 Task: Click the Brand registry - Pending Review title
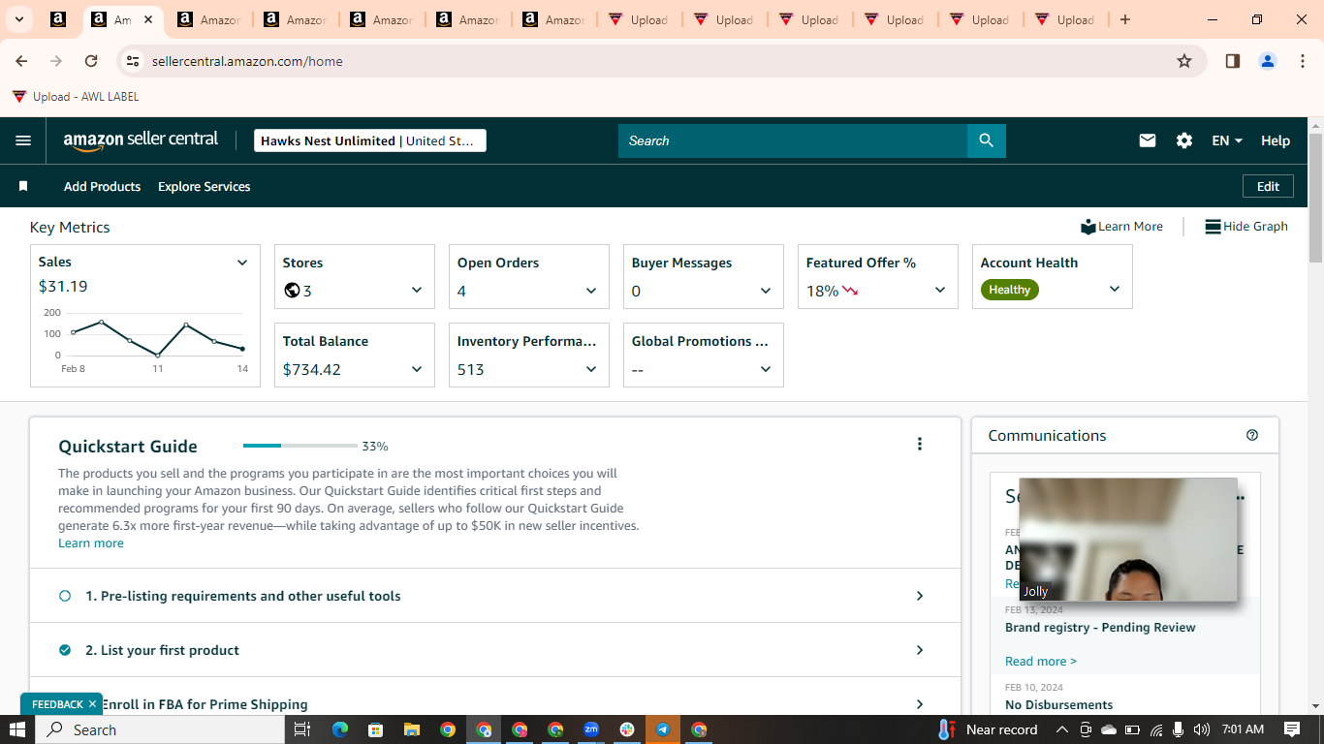(1100, 628)
